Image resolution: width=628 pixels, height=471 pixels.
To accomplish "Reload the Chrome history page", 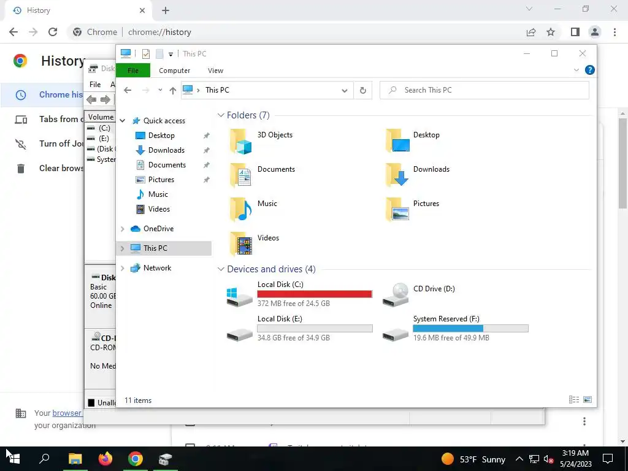I will (53, 32).
